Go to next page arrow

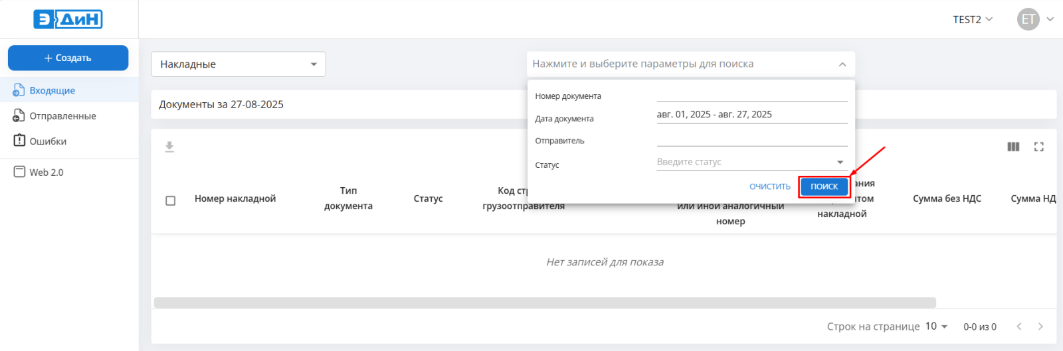[1040, 326]
